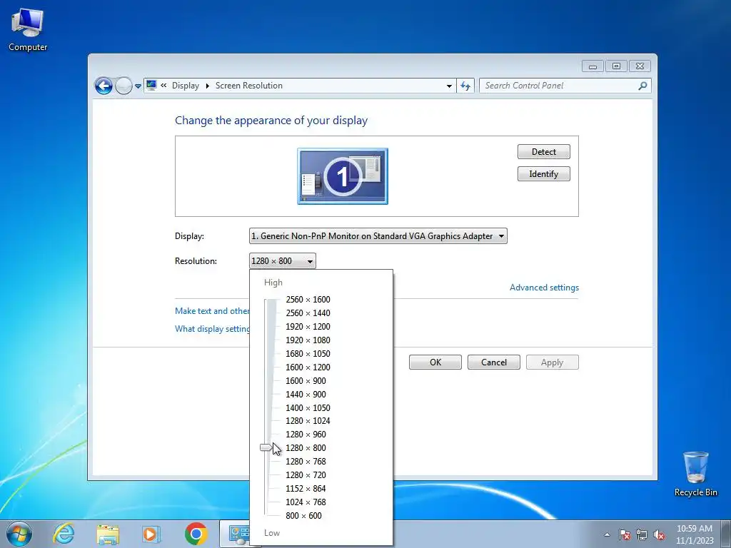Click the muted volume tray icon
The height and width of the screenshot is (548, 731).
tap(659, 534)
